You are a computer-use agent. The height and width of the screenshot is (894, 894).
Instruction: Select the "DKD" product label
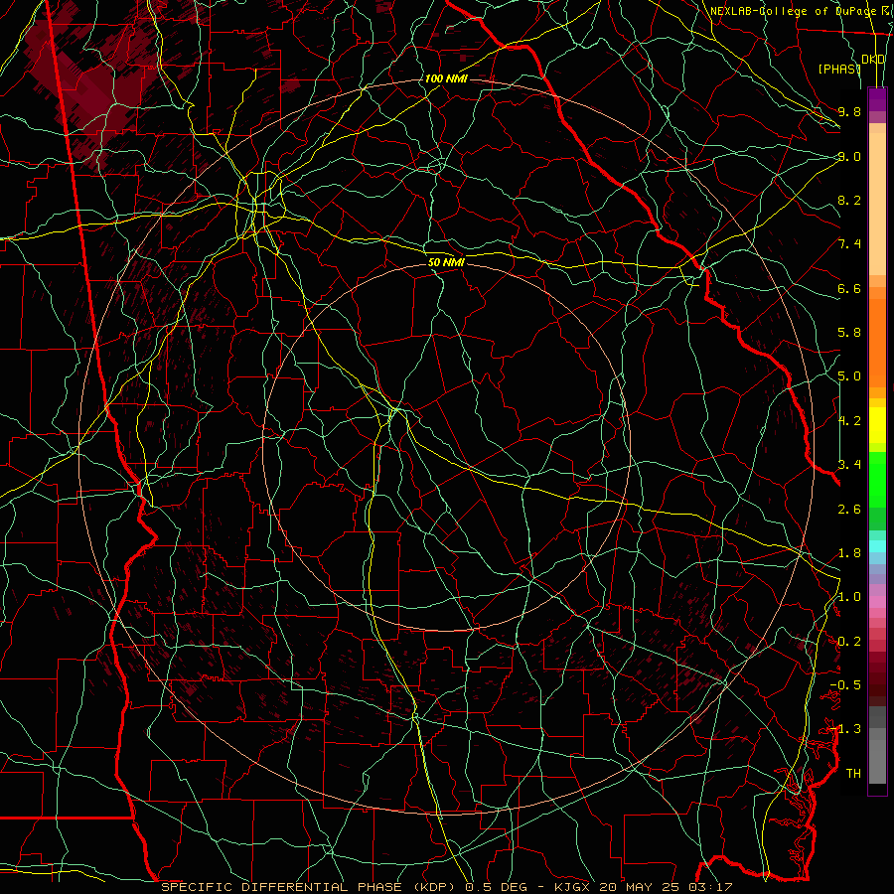click(873, 60)
